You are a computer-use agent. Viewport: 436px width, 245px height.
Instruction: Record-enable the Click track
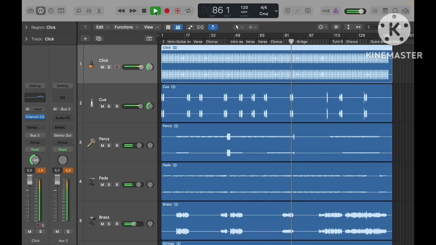(x=117, y=67)
